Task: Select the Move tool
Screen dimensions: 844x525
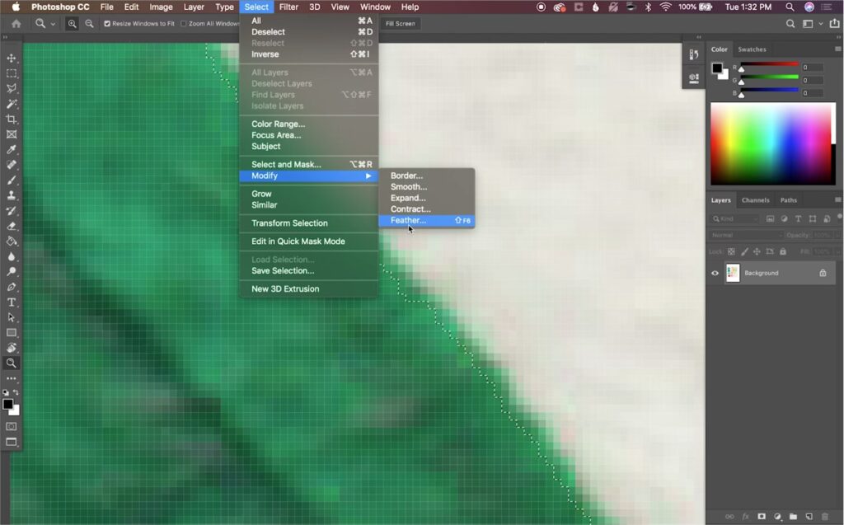Action: click(12, 59)
